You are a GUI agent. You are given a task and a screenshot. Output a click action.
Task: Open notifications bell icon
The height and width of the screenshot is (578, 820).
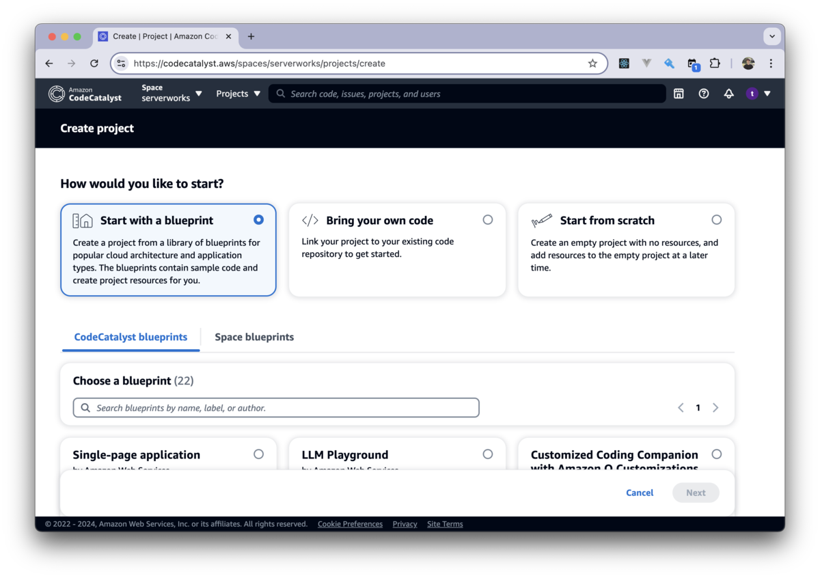[x=729, y=94]
